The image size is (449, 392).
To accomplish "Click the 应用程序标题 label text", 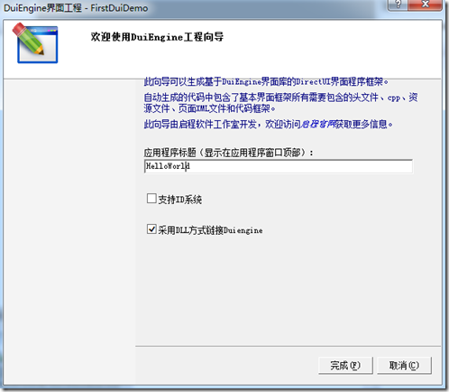I will [x=229, y=153].
